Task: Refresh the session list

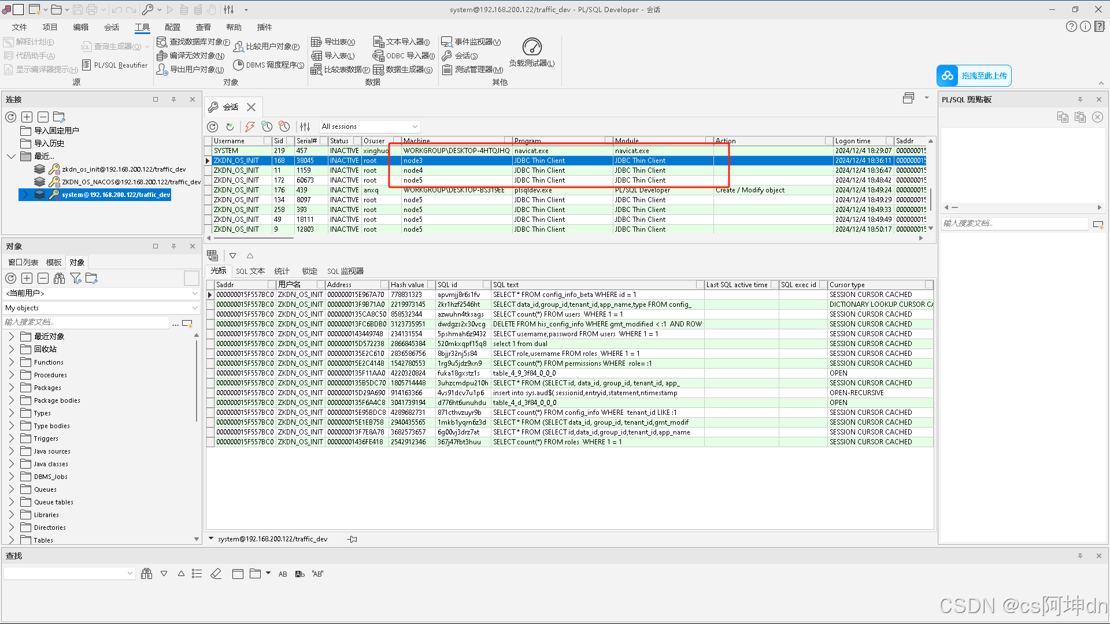Action: [213, 127]
